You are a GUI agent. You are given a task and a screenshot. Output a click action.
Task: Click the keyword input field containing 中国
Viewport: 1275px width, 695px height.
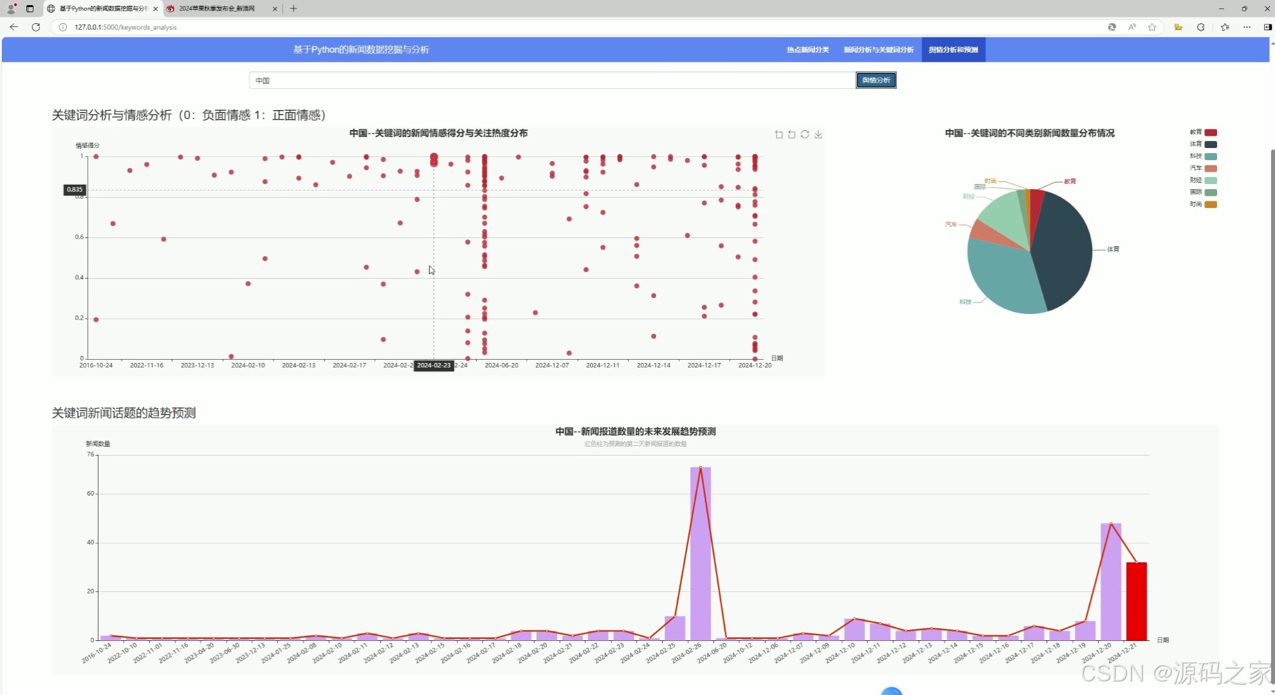pyautogui.click(x=551, y=80)
